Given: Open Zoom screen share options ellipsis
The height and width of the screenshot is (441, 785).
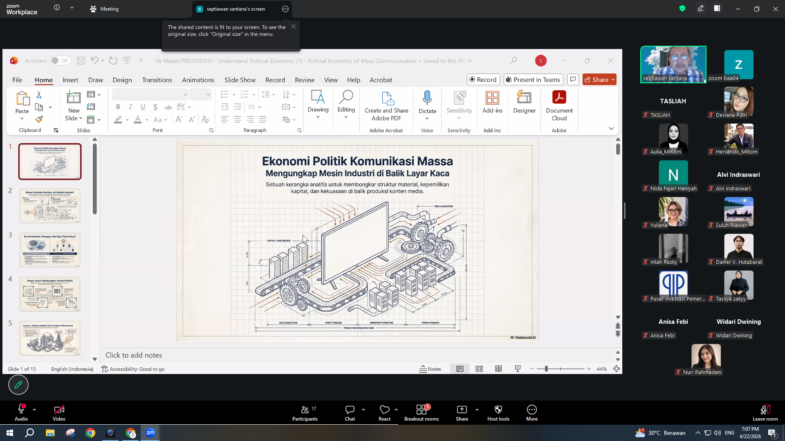Looking at the screenshot, I should point(285,9).
